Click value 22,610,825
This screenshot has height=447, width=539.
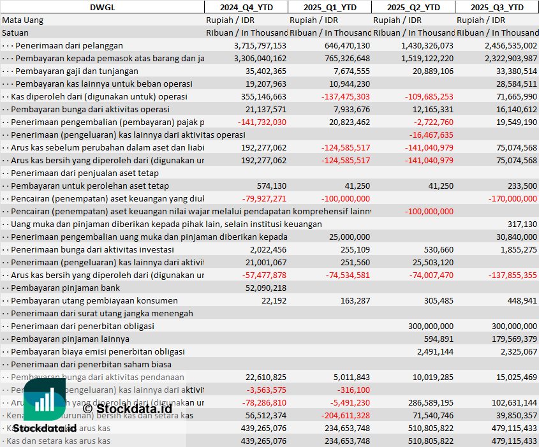266,377
